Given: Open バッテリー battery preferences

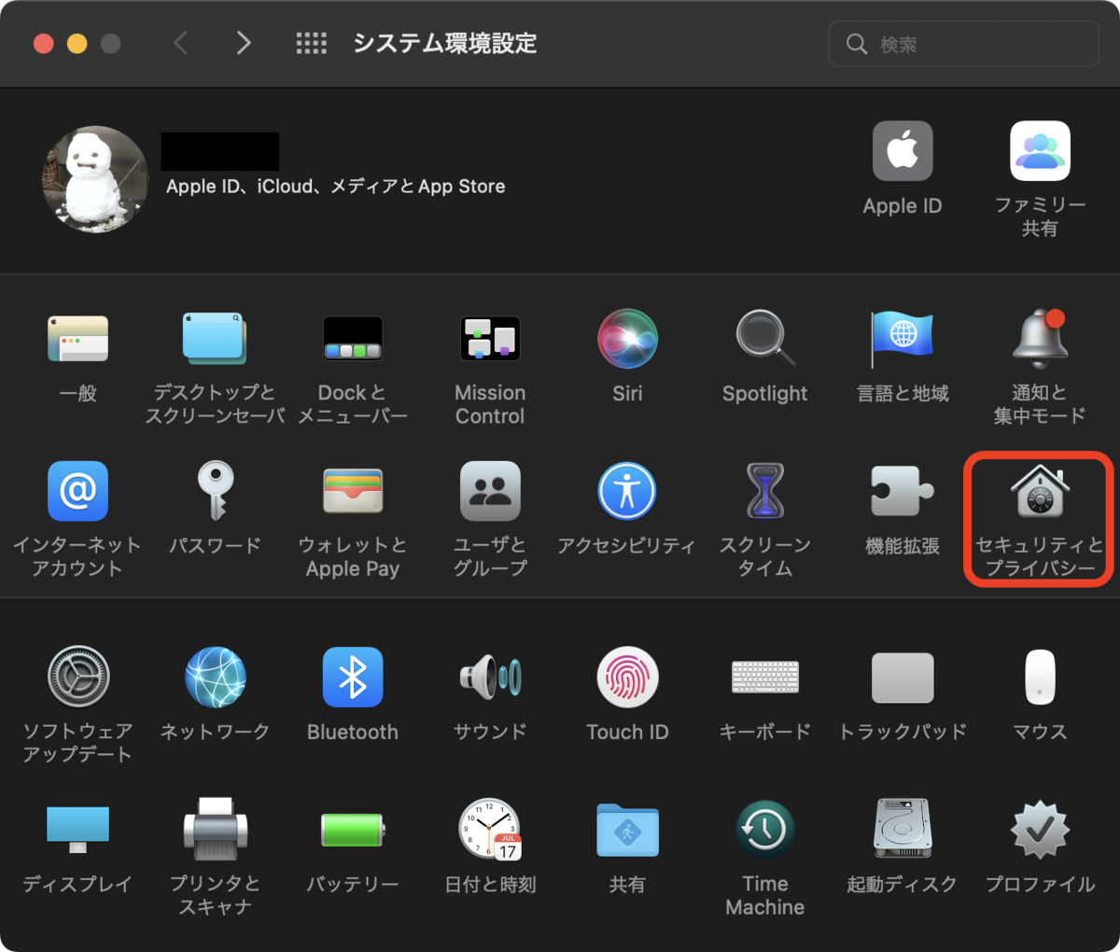Looking at the screenshot, I should coord(353,829).
